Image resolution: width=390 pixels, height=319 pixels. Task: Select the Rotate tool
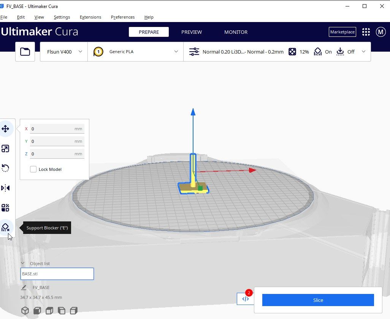5,168
